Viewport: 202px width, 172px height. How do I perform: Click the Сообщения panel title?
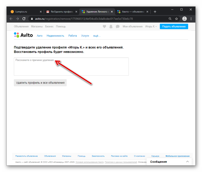click(x=158, y=162)
